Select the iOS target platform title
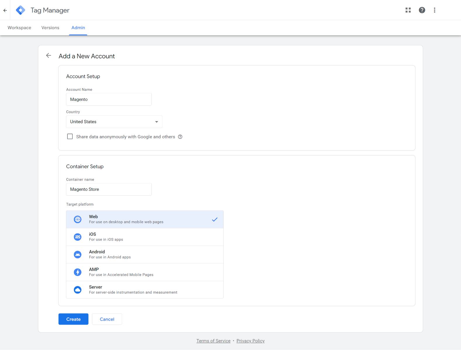The width and height of the screenshot is (461, 350). coord(93,234)
